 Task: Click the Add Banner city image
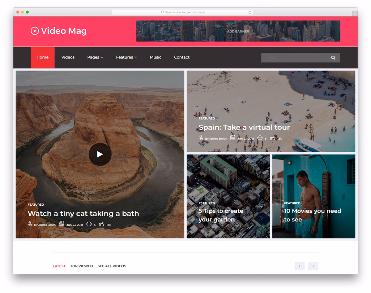pyautogui.click(x=238, y=31)
